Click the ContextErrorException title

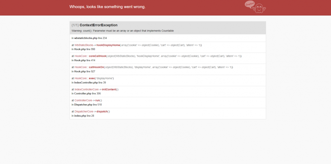pos(98,25)
